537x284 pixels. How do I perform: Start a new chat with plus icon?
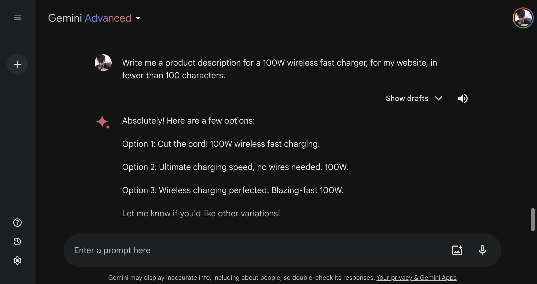click(x=17, y=64)
